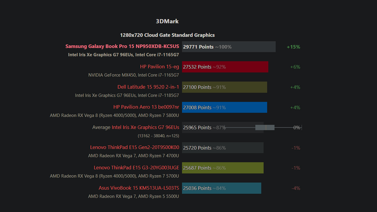
Task: Click the +4% value for Dell Latitude
Action: pos(295,87)
